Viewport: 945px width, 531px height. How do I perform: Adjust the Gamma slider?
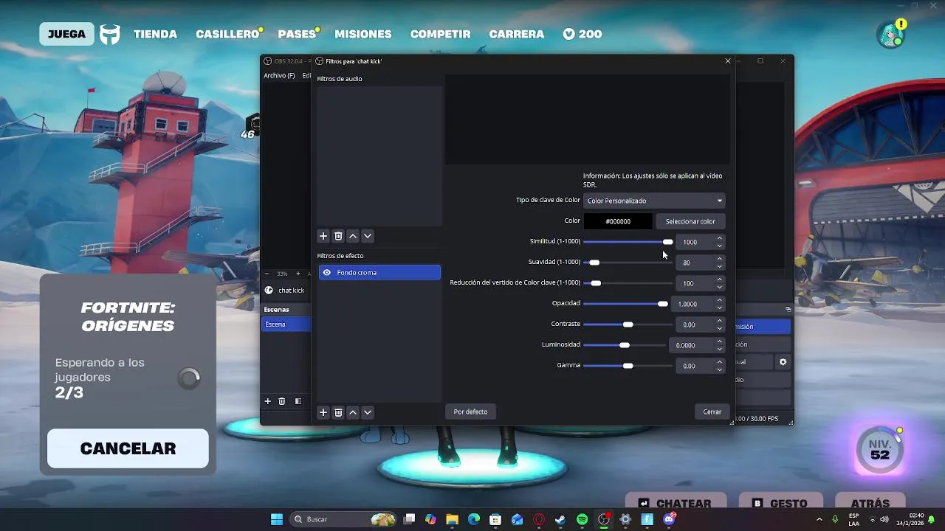[x=628, y=366]
